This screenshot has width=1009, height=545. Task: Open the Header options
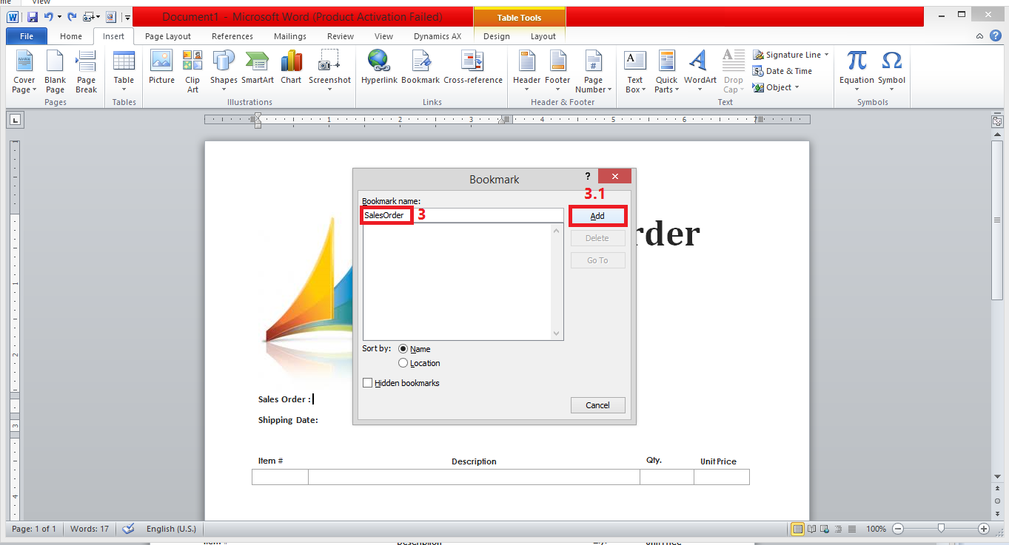(526, 72)
